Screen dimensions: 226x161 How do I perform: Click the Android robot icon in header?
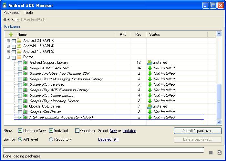(11, 34)
